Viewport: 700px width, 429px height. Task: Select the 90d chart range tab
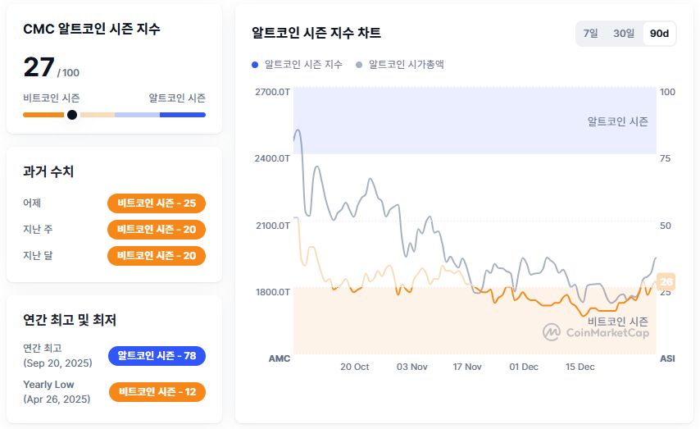659,34
